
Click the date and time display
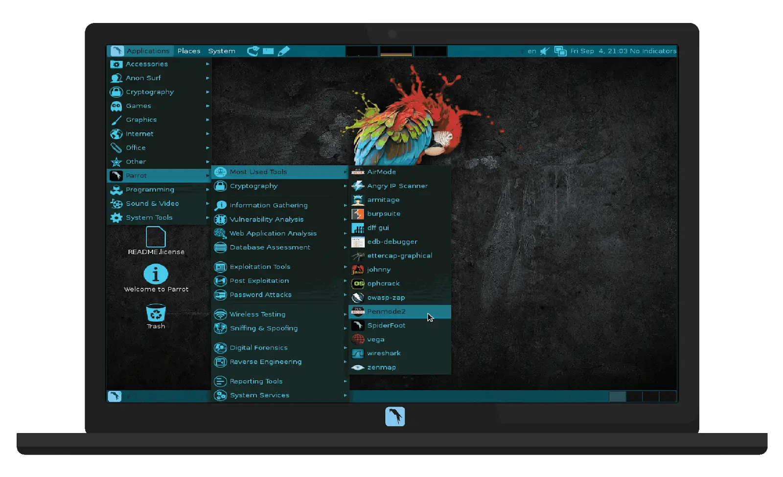(x=599, y=51)
